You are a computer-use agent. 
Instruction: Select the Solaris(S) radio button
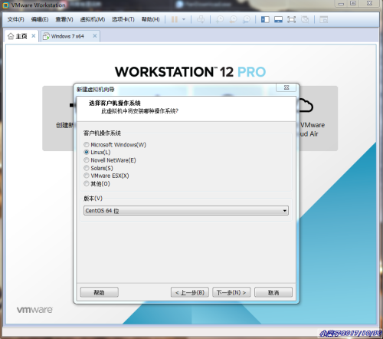pyautogui.click(x=87, y=168)
